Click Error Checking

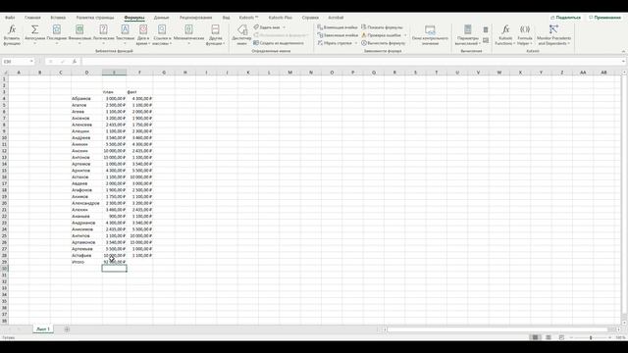[382, 35]
